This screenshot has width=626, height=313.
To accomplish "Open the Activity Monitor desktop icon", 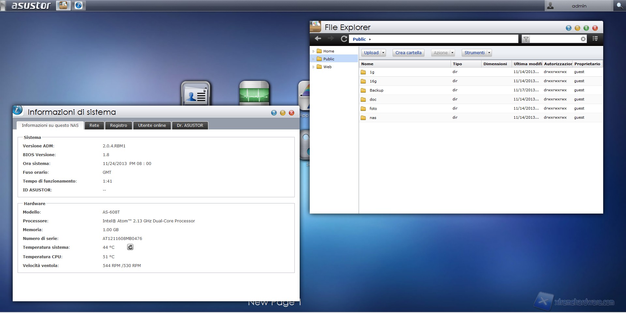I will point(254,94).
